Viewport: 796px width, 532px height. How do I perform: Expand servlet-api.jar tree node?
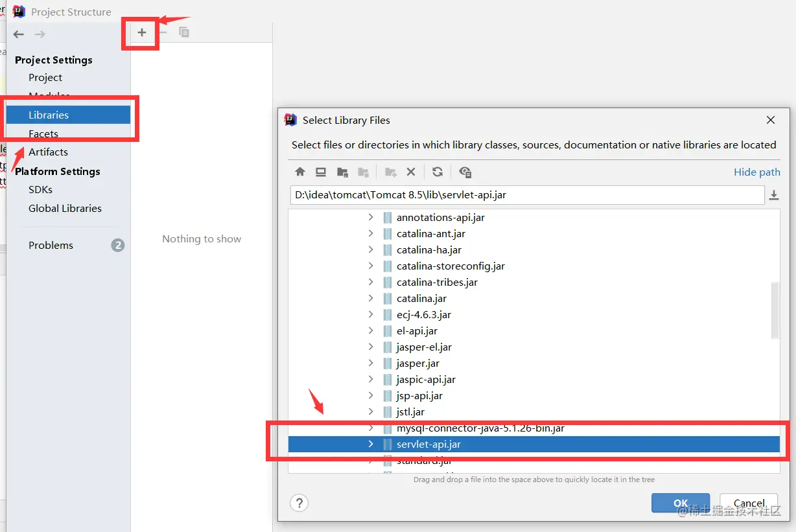pos(371,444)
